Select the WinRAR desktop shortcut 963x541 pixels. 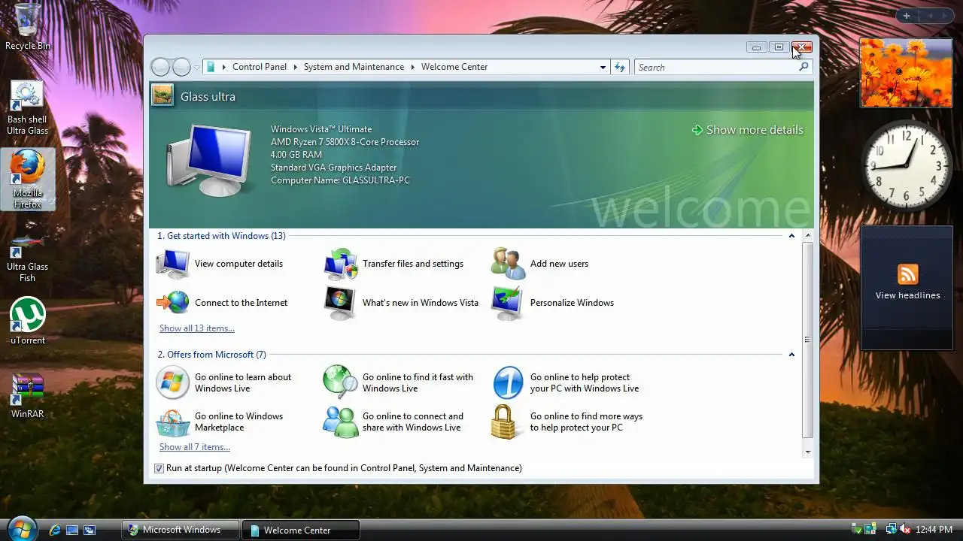pos(27,394)
